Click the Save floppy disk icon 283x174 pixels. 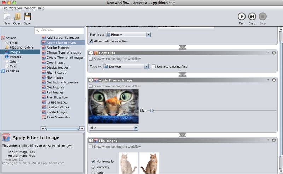click(x=27, y=17)
